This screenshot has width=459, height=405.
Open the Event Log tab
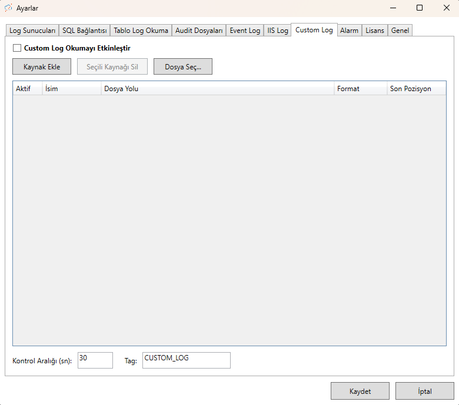[x=245, y=31]
